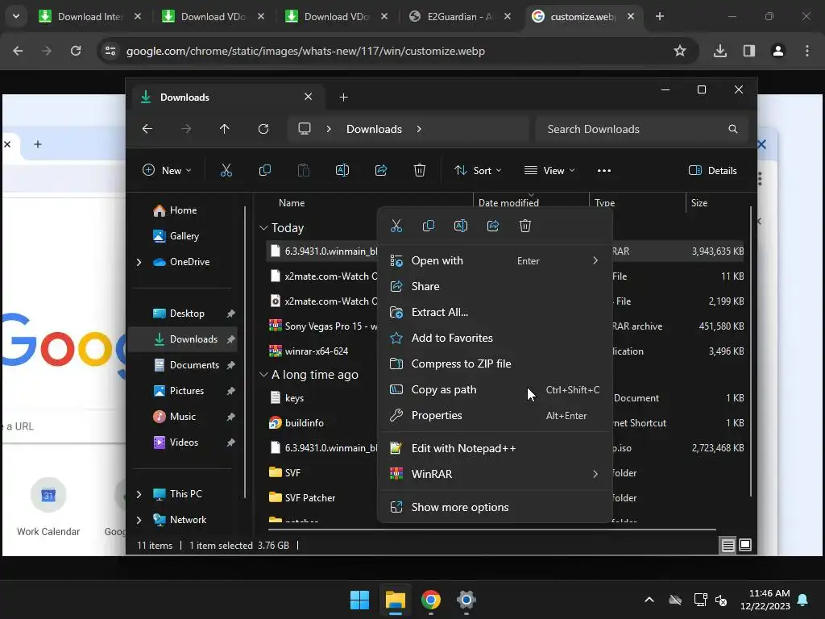This screenshot has width=825, height=619.
Task: Select Show more options
Action: pyautogui.click(x=495, y=507)
